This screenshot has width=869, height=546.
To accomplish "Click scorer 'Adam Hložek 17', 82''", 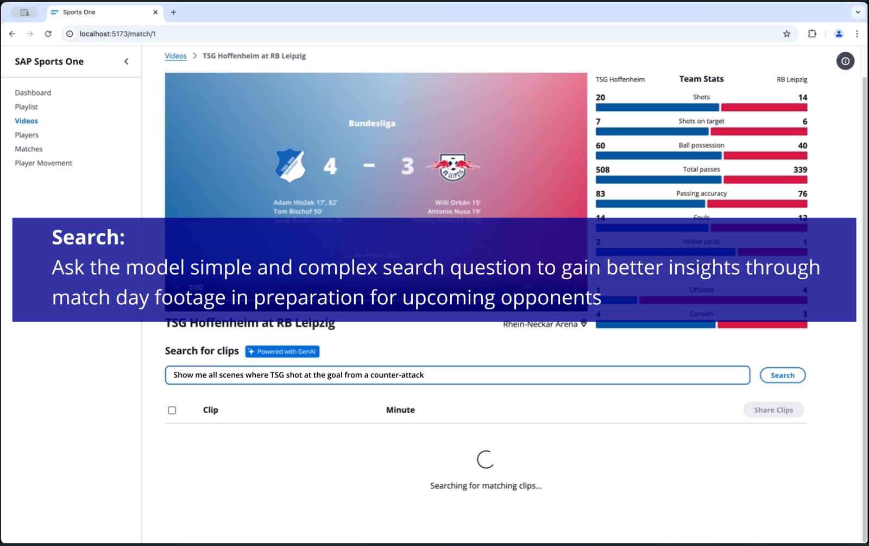I will point(305,203).
